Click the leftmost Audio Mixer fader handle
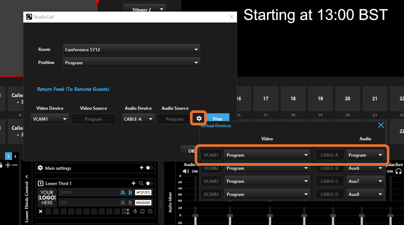 click(x=195, y=216)
